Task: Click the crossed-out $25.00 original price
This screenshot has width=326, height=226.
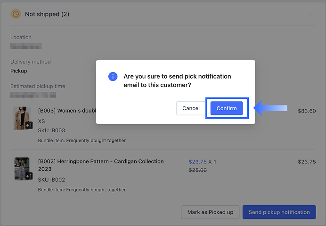Action: [x=197, y=170]
